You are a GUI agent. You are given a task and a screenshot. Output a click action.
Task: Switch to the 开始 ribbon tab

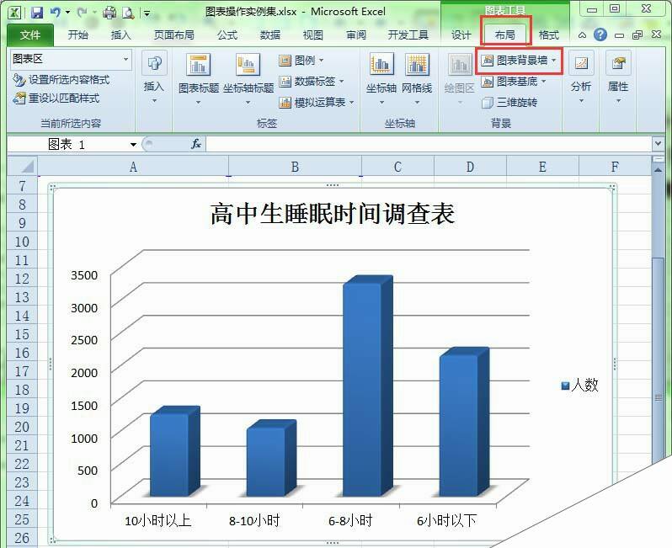click(x=78, y=35)
